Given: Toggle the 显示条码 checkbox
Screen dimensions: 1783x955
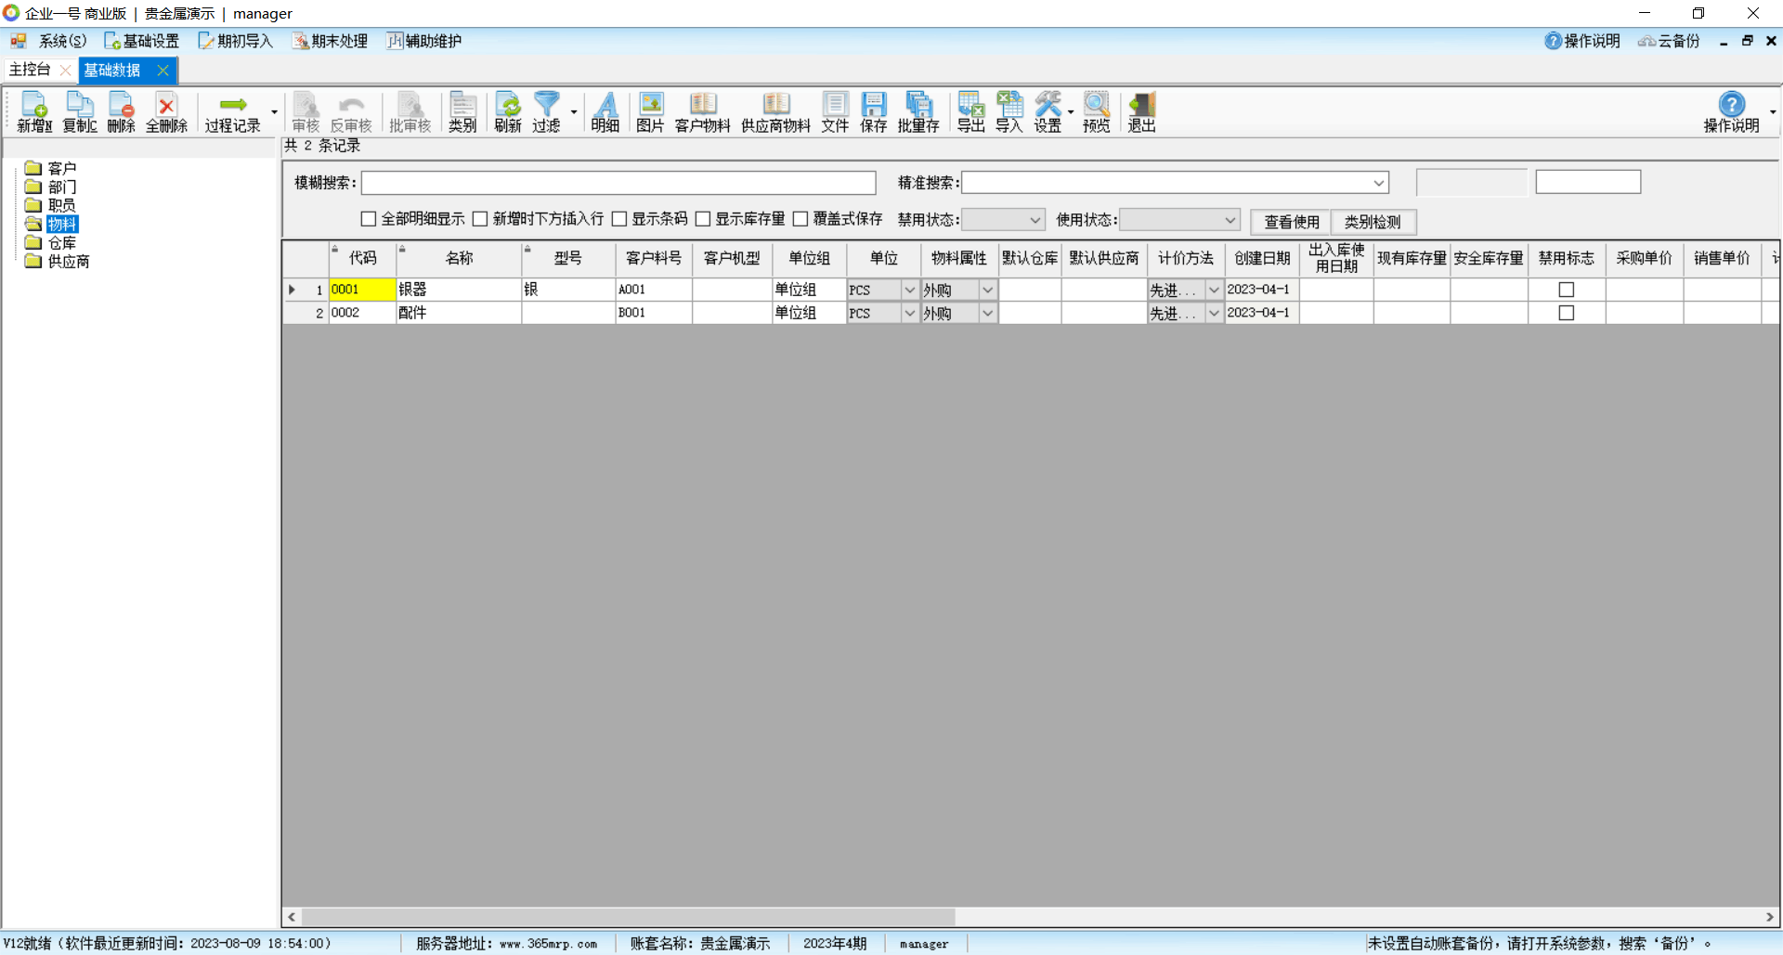Looking at the screenshot, I should (619, 219).
